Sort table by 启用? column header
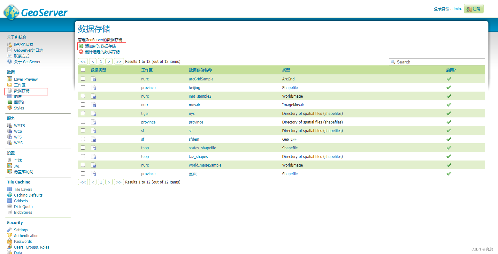This screenshot has width=498, height=254. (x=451, y=70)
